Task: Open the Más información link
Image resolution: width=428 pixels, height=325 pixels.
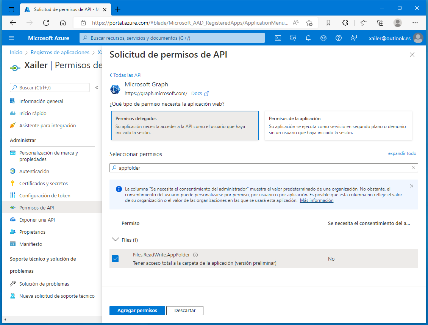Action: point(317,200)
